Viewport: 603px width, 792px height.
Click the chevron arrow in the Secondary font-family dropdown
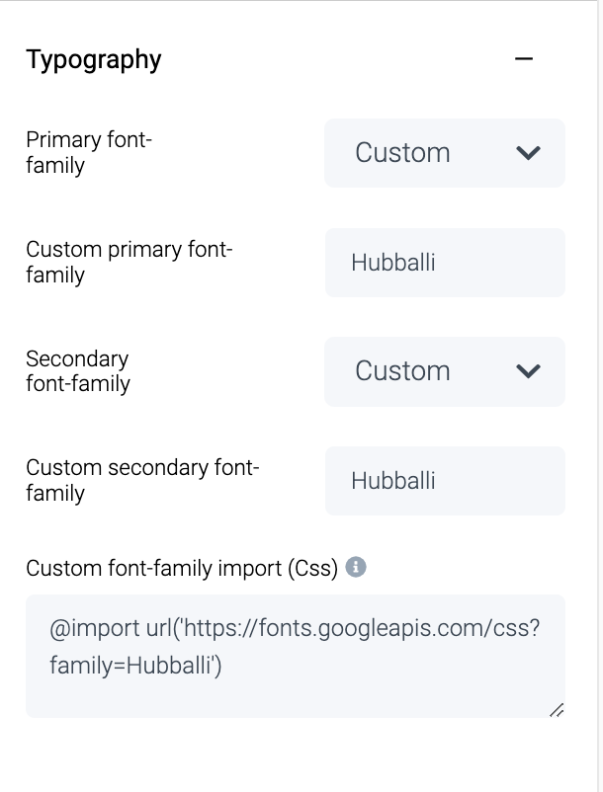tap(529, 371)
